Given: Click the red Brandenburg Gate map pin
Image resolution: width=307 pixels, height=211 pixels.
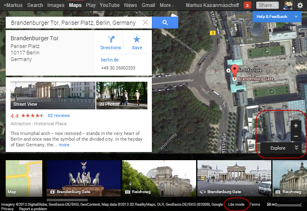Looking at the screenshot, I should [x=234, y=70].
